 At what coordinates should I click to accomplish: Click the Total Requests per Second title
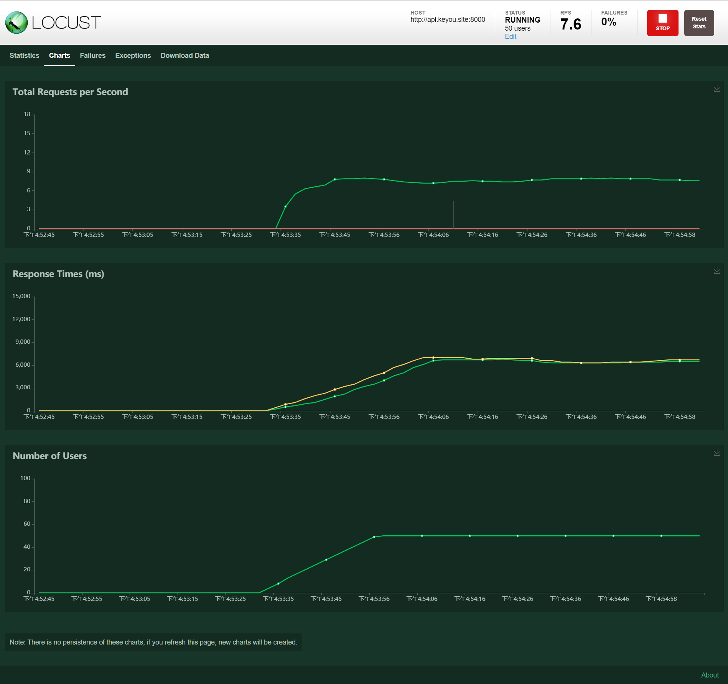[x=70, y=92]
